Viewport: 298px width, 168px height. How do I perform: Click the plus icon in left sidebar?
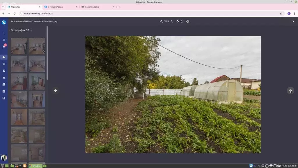(x=4, y=33)
